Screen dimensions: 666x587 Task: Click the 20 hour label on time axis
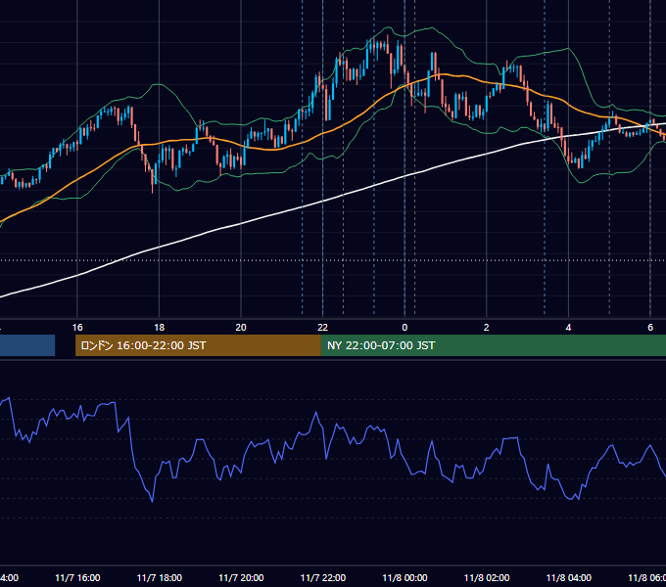pos(241,328)
